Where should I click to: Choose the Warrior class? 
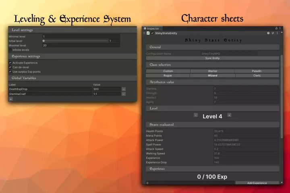coord(212,71)
